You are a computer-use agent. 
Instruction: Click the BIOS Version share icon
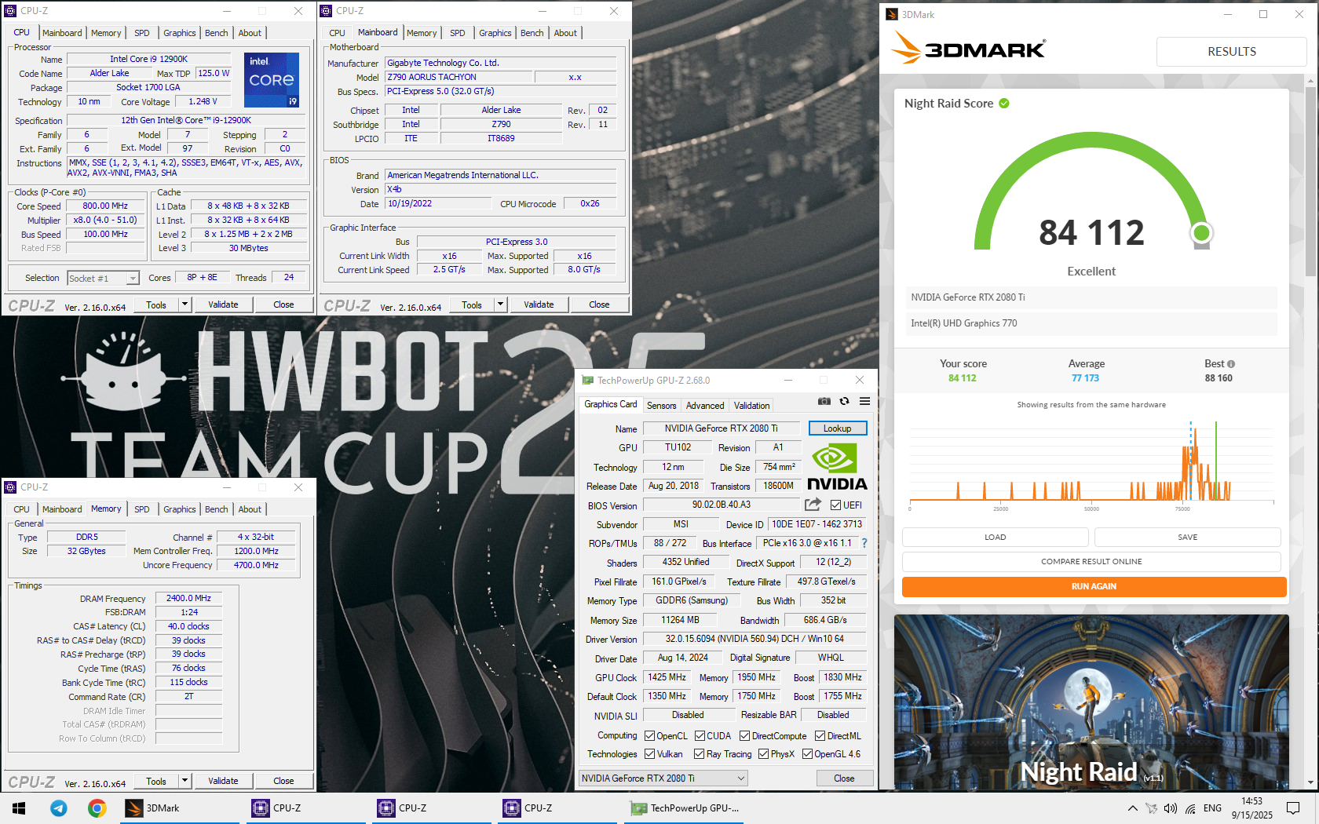click(x=813, y=505)
